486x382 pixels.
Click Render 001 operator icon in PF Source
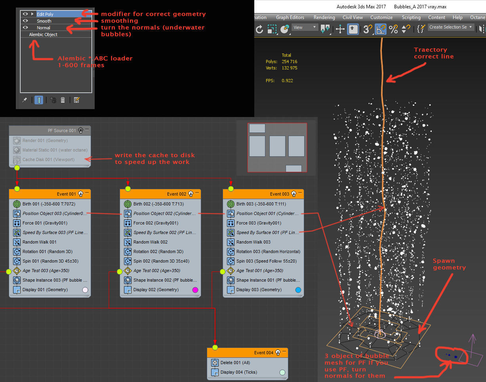point(17,140)
